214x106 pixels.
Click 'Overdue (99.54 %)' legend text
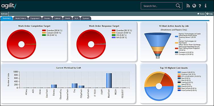[54, 30]
